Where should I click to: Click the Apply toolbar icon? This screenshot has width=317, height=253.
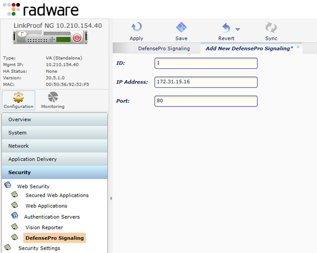(x=136, y=27)
